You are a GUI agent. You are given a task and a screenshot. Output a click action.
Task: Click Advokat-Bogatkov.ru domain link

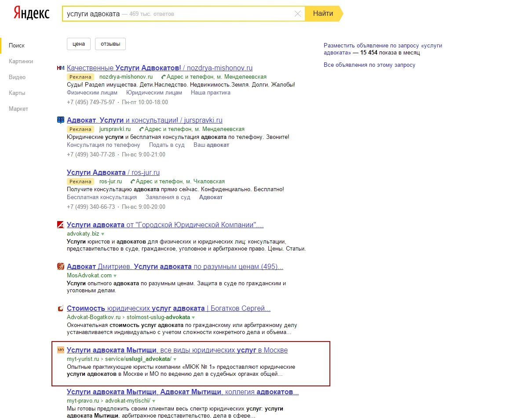[94, 317]
